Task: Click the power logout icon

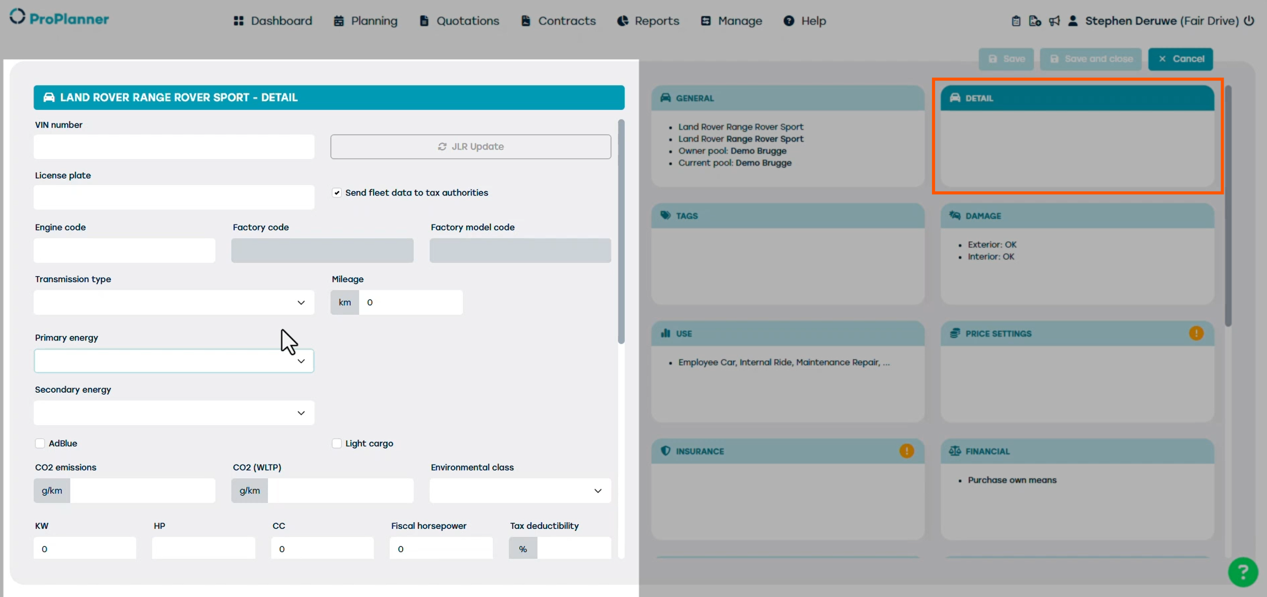Action: tap(1249, 21)
